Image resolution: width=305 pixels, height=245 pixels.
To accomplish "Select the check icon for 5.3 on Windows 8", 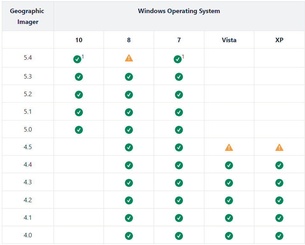I will click(x=129, y=77).
